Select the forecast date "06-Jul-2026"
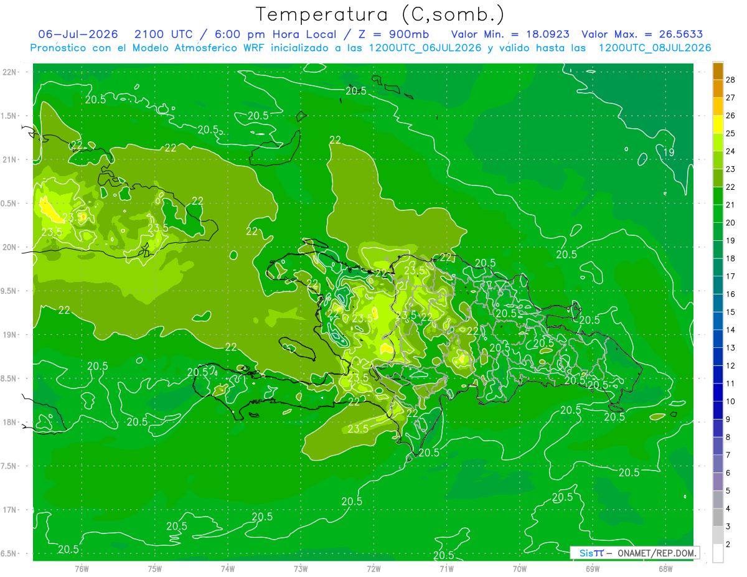The height and width of the screenshot is (577, 747). (x=78, y=34)
